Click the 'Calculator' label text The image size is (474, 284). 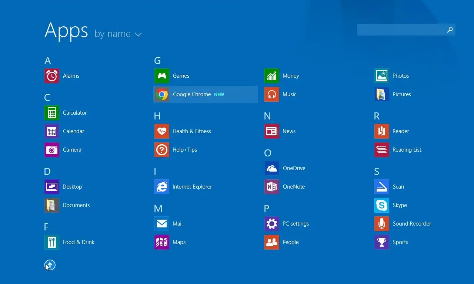(75, 113)
